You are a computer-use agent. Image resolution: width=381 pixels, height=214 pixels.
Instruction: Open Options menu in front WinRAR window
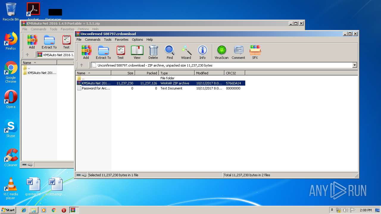[138, 40]
